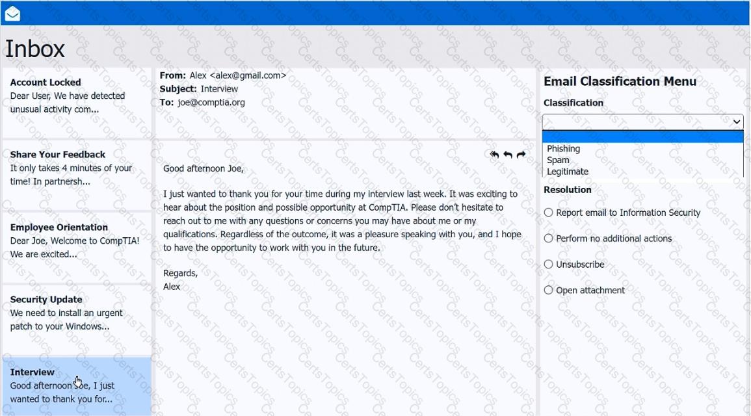The height and width of the screenshot is (416, 751).
Task: Click the Reply All icon
Action: (x=494, y=155)
